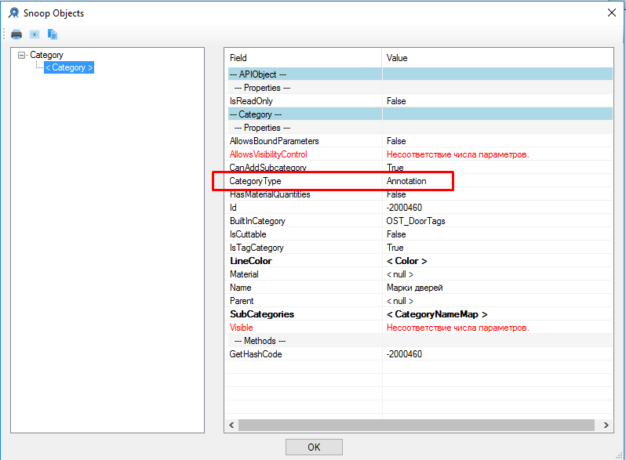This screenshot has width=626, height=460.
Task: Close the Snoop Objects dialog
Action: 612,13
